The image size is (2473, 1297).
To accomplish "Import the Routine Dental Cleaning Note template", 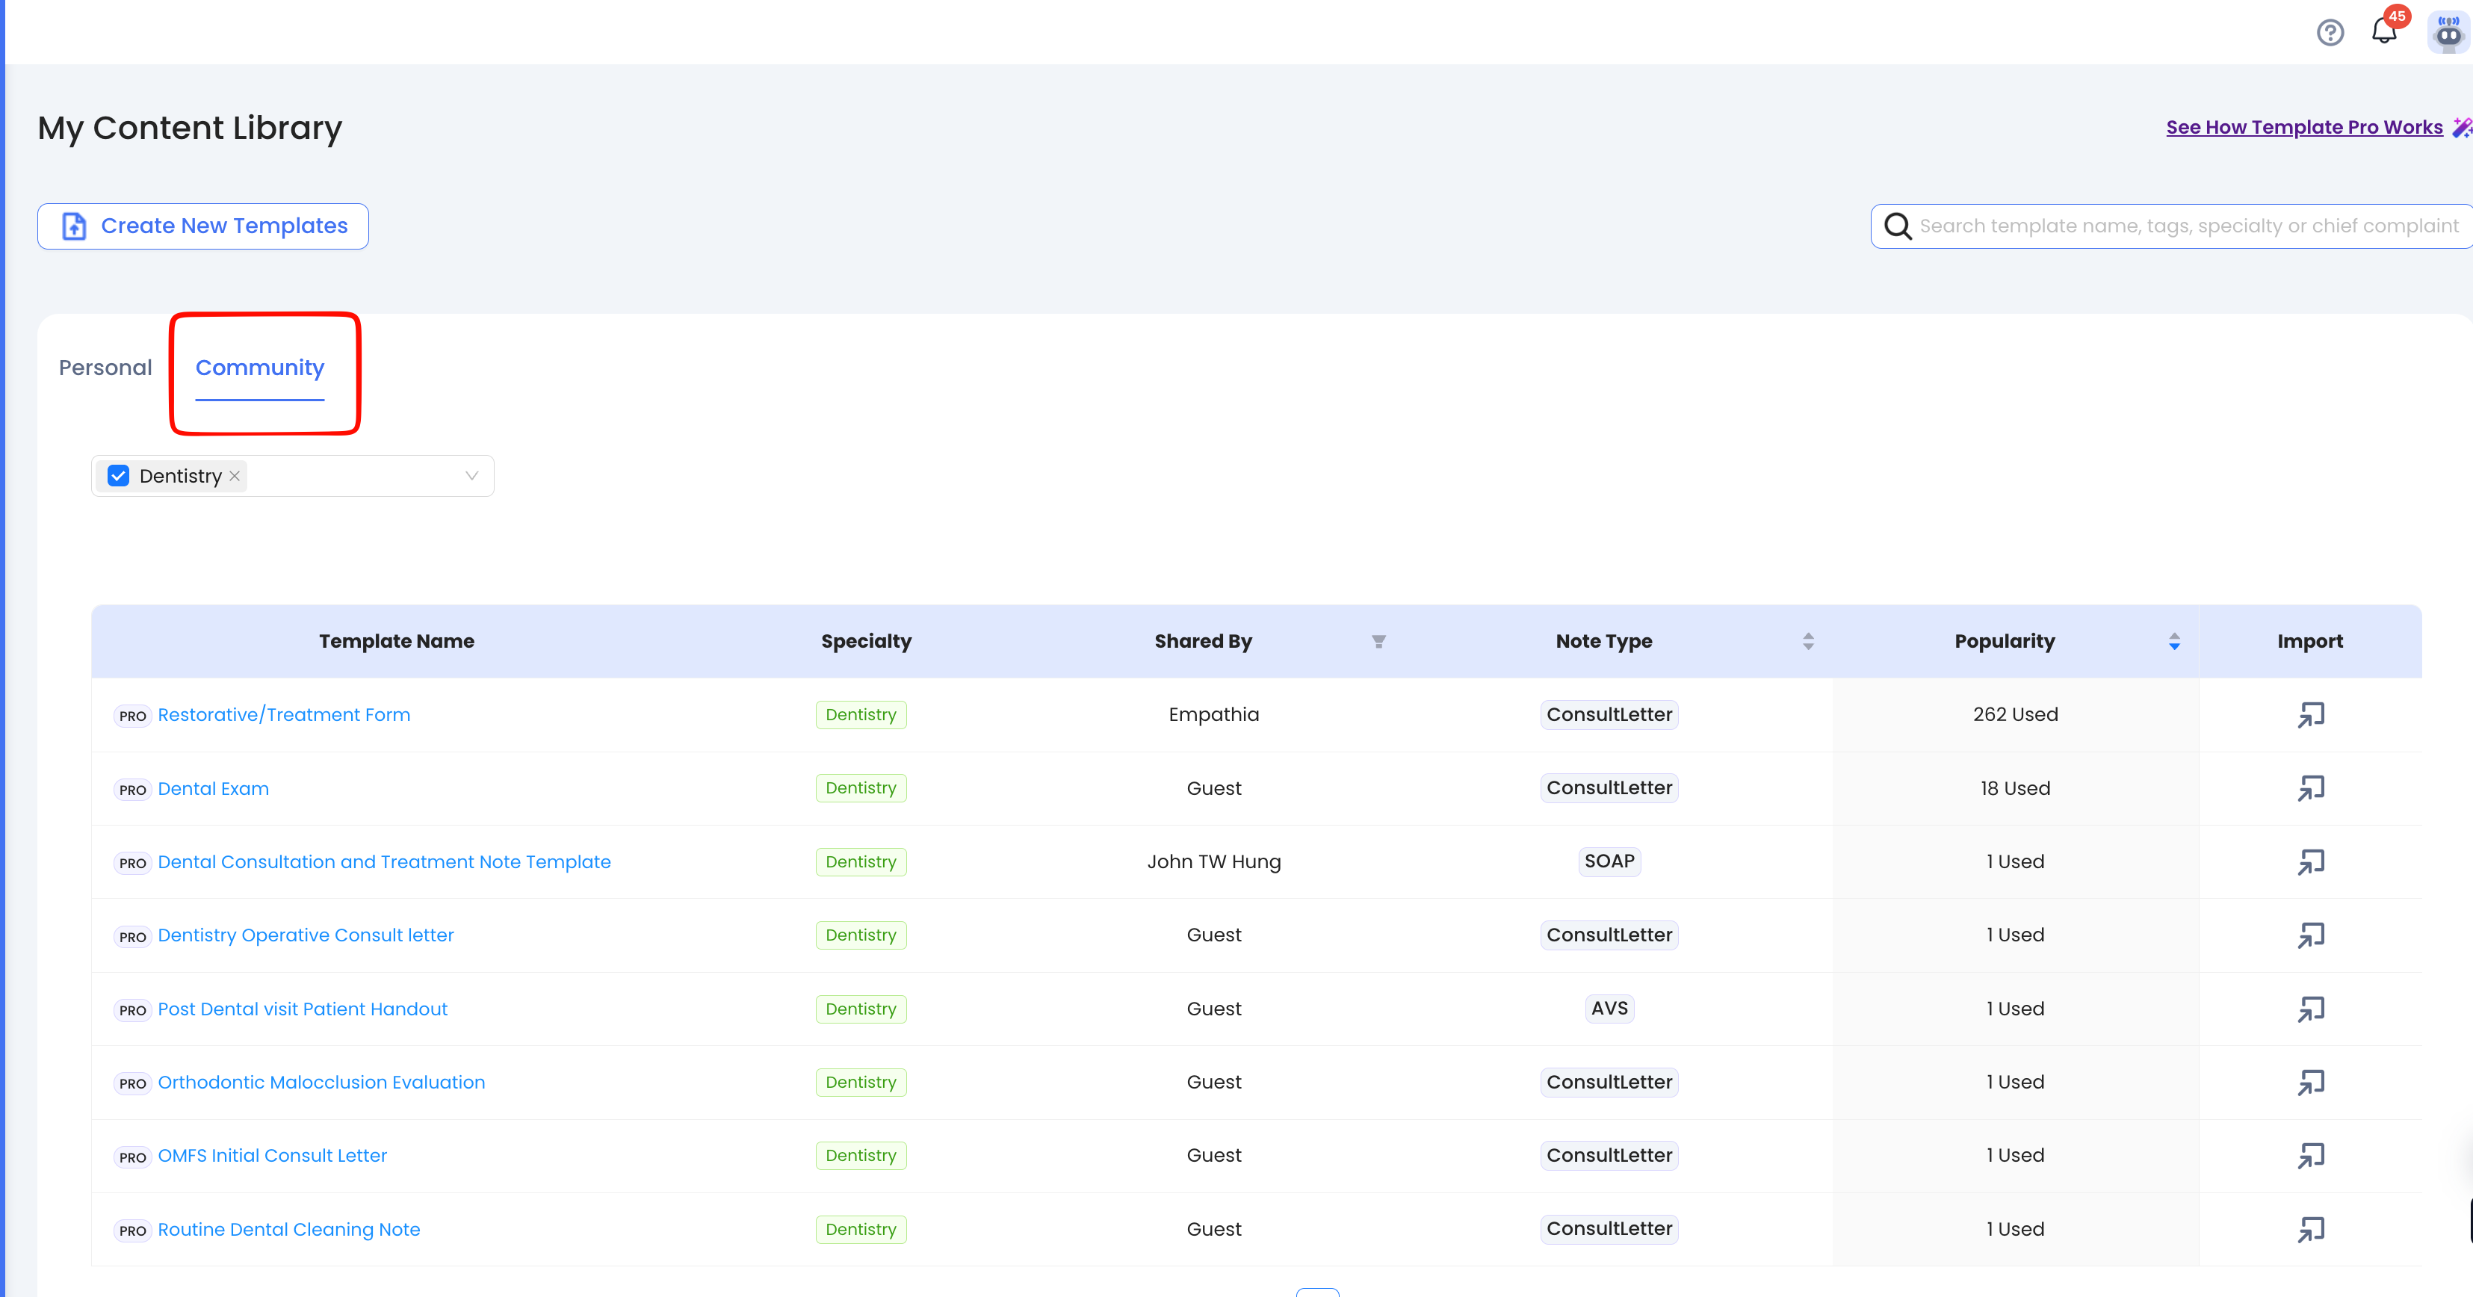I will tap(2310, 1230).
